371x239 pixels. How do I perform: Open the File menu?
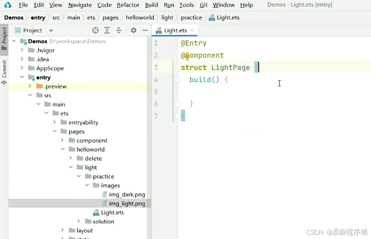[x=23, y=5]
